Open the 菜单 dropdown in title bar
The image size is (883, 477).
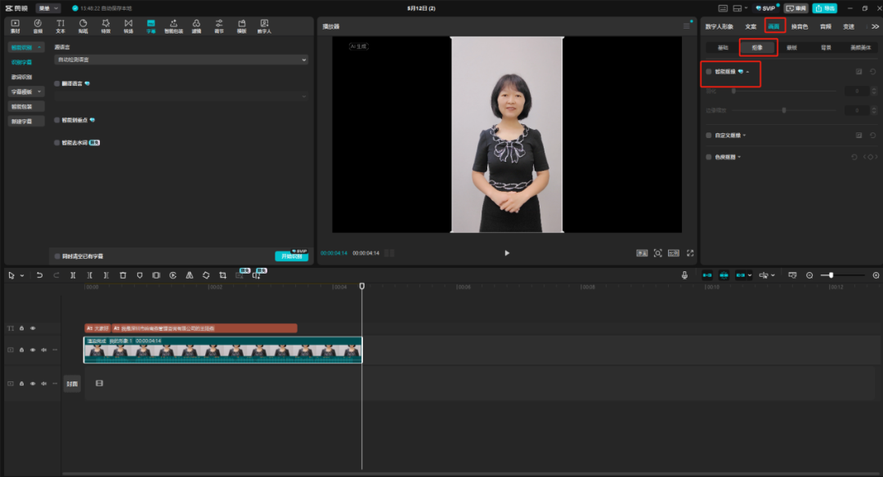pyautogui.click(x=48, y=7)
